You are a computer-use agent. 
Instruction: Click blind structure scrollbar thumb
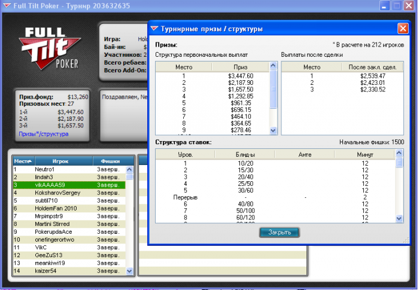399,162
